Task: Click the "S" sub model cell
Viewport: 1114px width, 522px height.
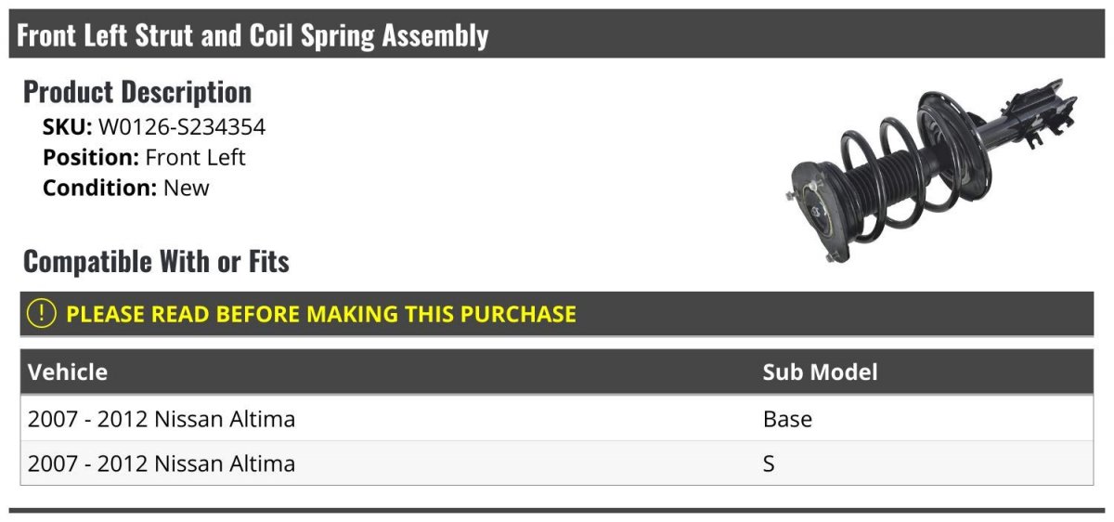Action: (x=769, y=463)
